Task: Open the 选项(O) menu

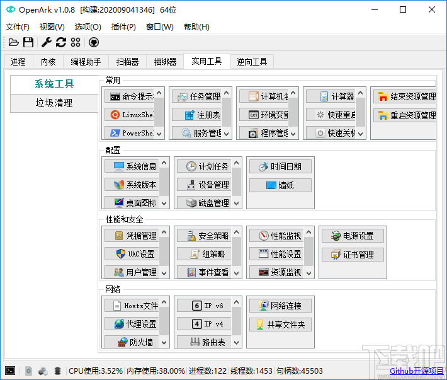Action: pos(88,27)
